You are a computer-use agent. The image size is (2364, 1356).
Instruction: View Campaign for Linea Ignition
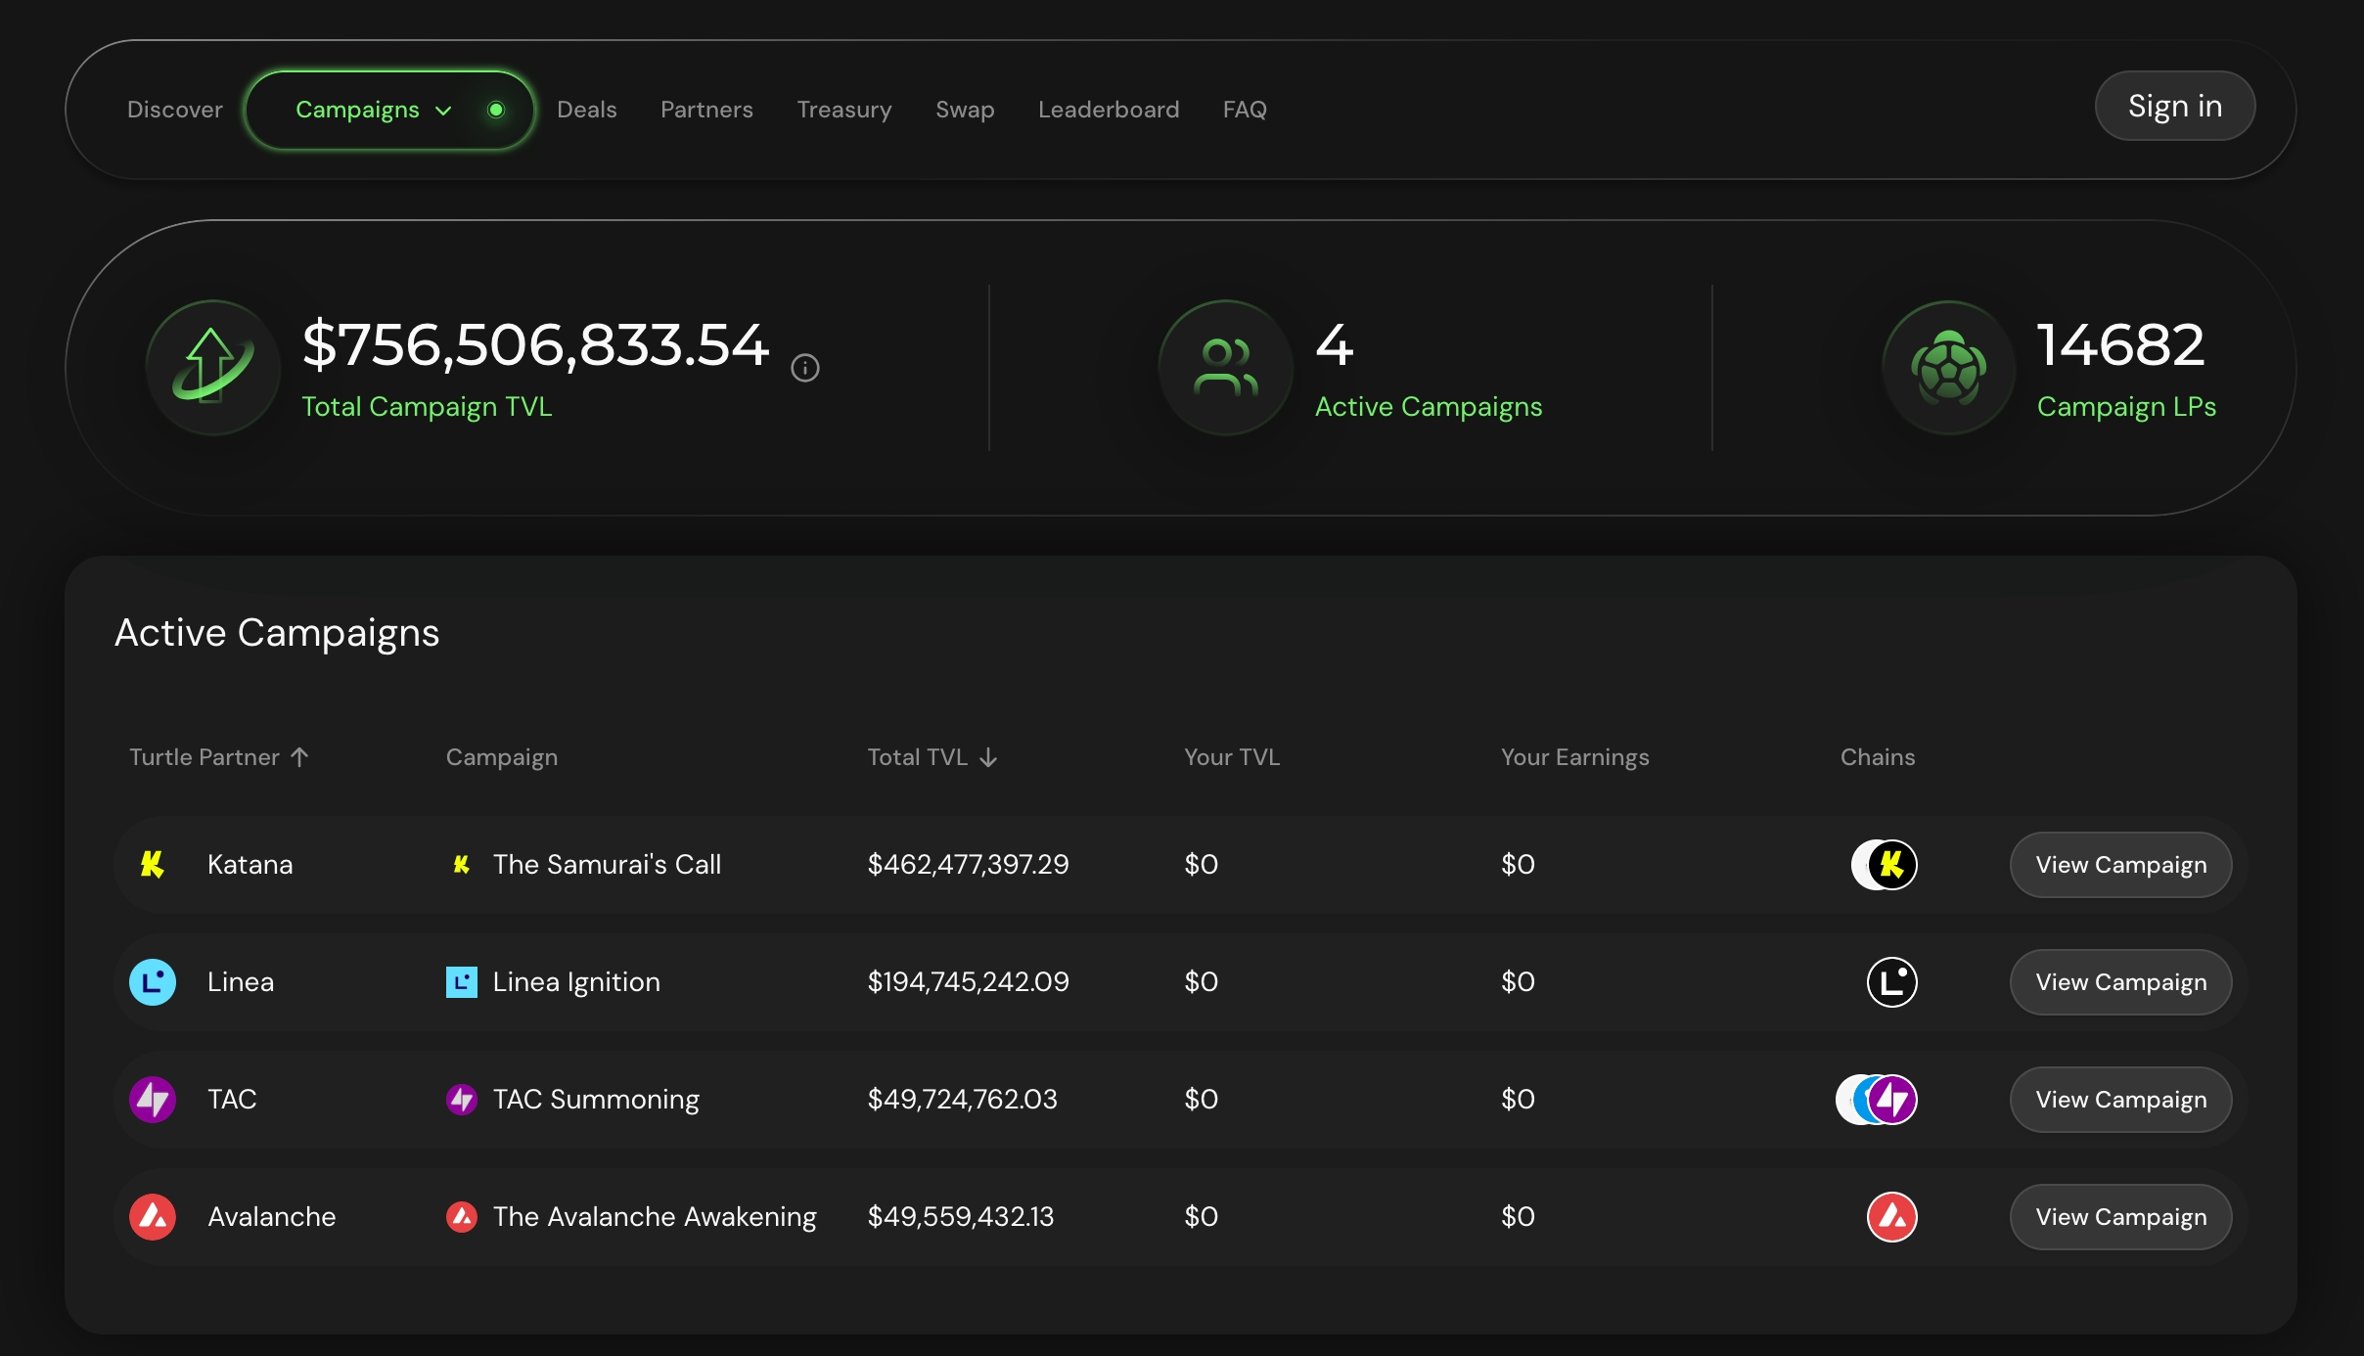click(2120, 981)
